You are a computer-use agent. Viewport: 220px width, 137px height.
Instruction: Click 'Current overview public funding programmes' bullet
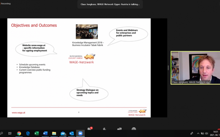(x=35, y=71)
